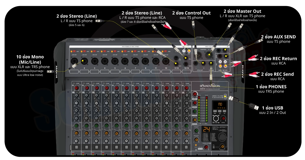Viewport: 305px width, 160px height.
Task: Click the 12/R stereo line input jack
Action: click(176, 63)
